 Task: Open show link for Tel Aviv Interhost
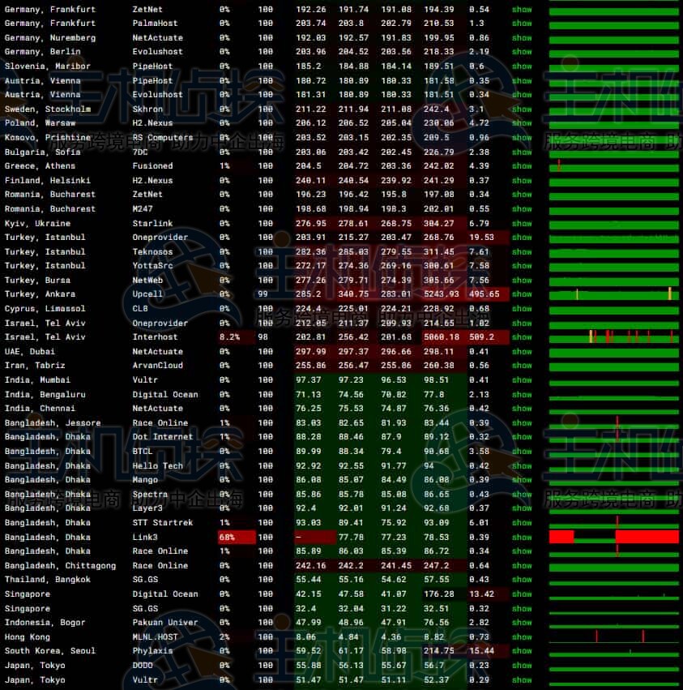(x=522, y=337)
